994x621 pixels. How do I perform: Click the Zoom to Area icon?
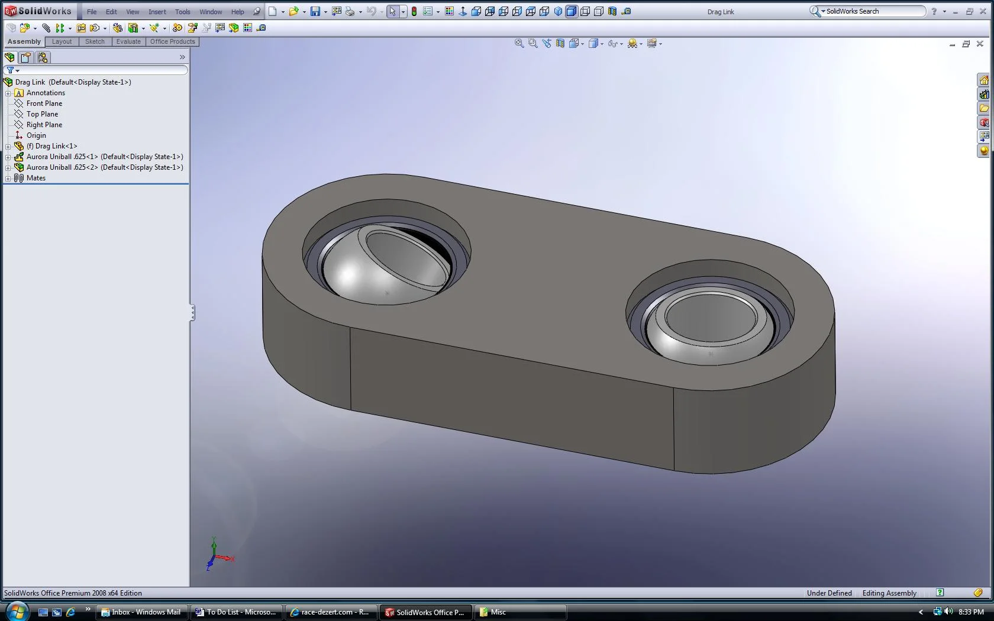[x=532, y=43]
